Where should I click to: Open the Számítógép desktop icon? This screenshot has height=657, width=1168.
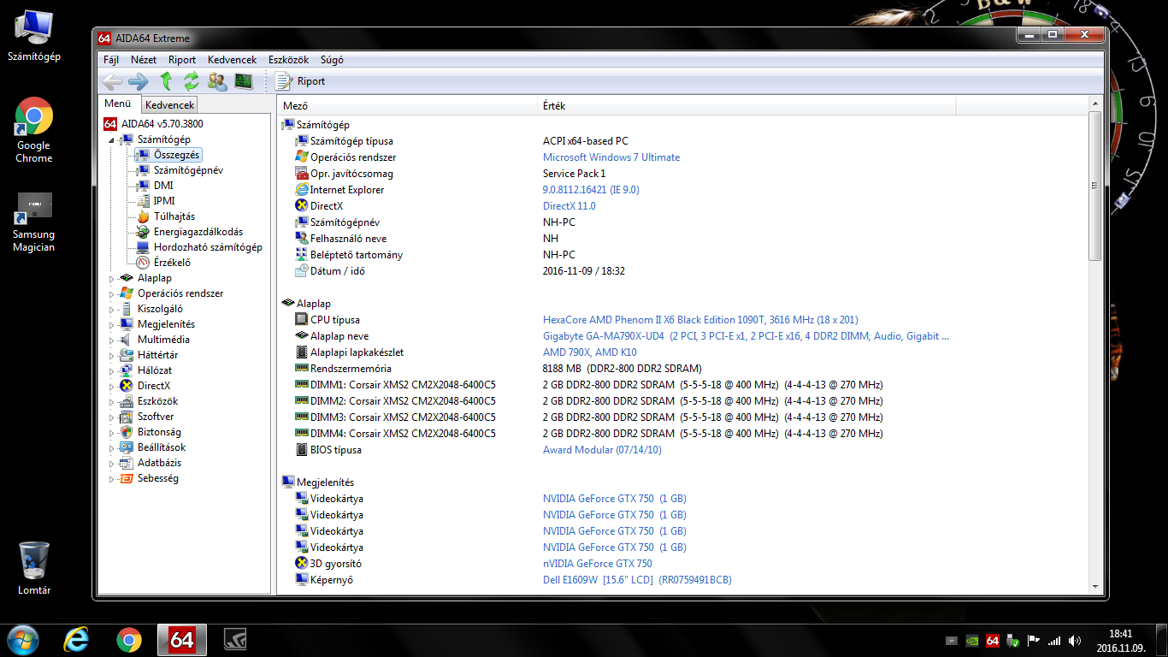click(x=34, y=36)
